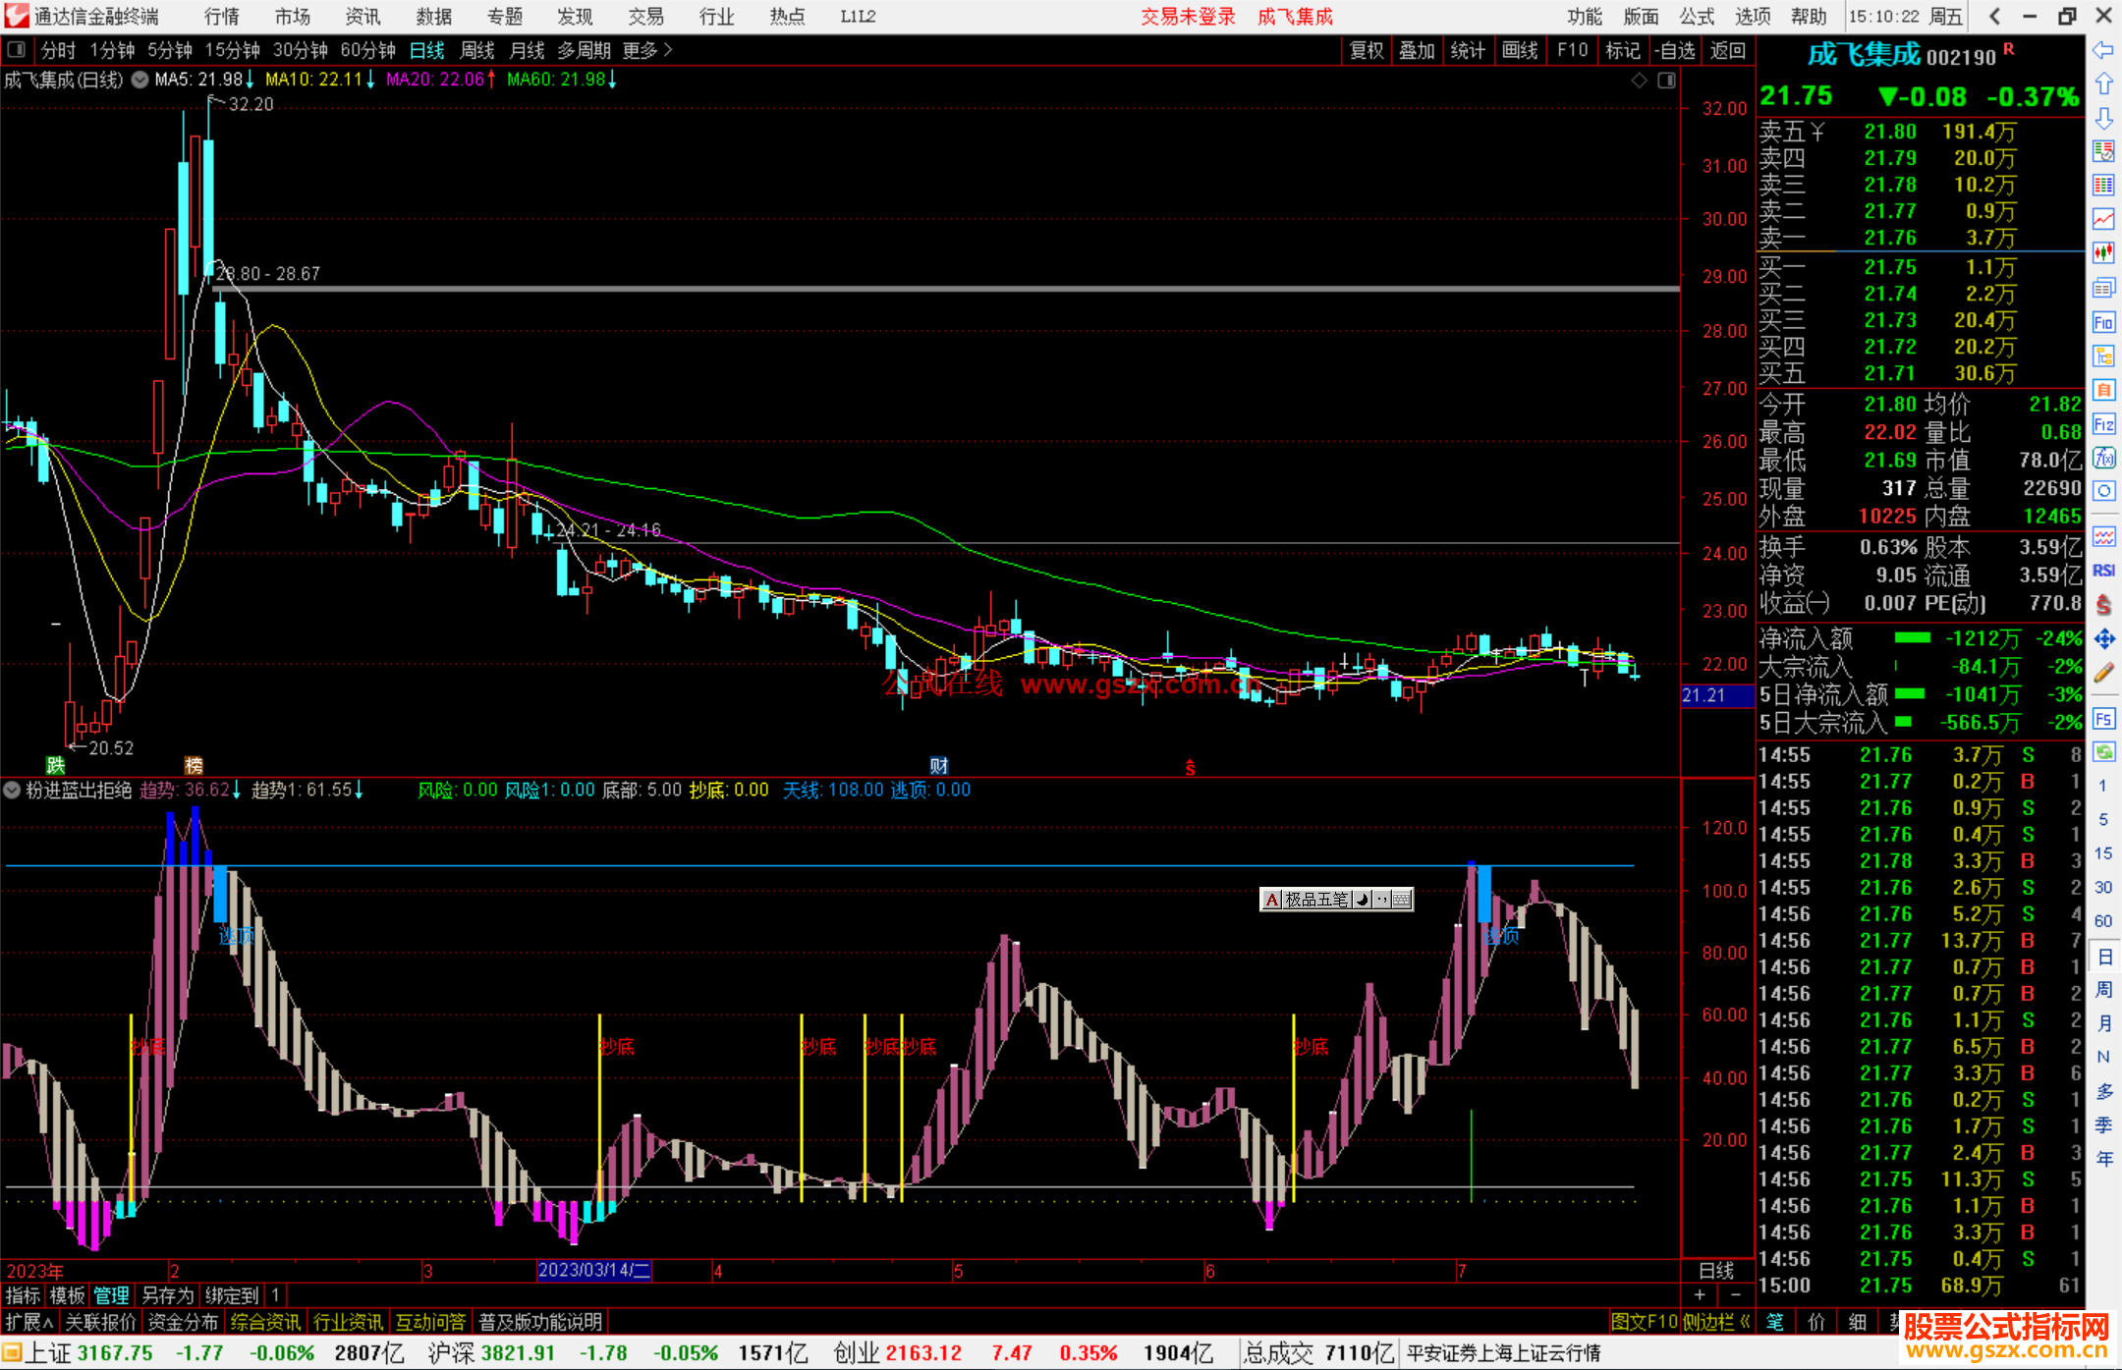Click the f(x) formula sidebar icon
2122x1370 pixels.
tap(2103, 458)
